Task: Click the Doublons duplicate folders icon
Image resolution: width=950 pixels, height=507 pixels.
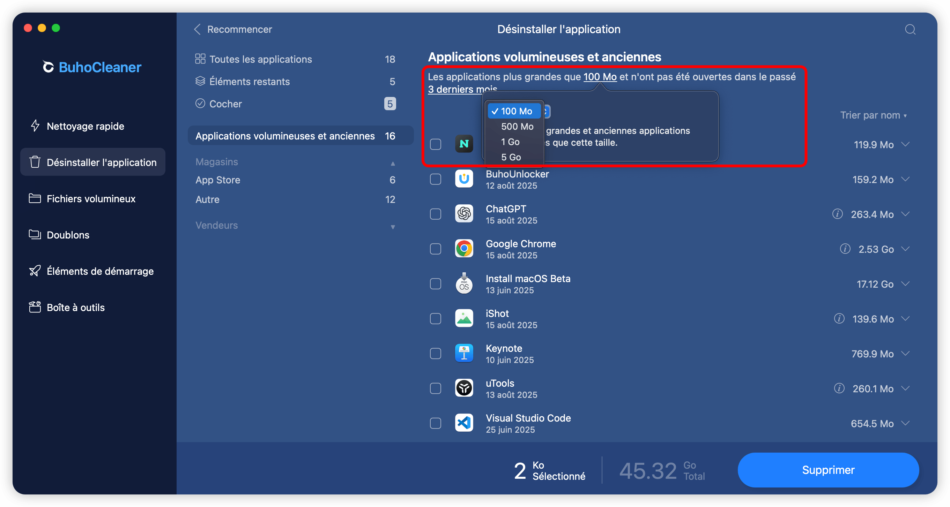Action: coord(35,234)
